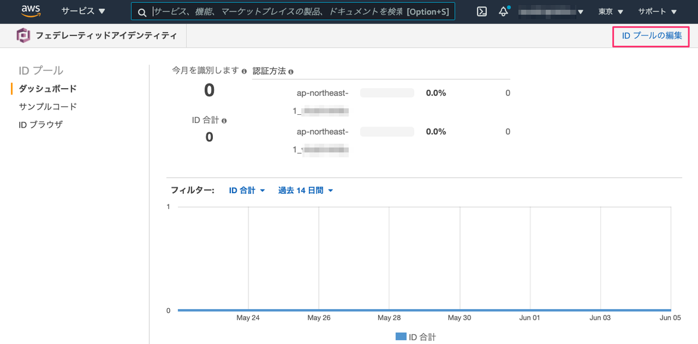The image size is (698, 344).
Task: Open the サポート menu
Action: coord(656,11)
